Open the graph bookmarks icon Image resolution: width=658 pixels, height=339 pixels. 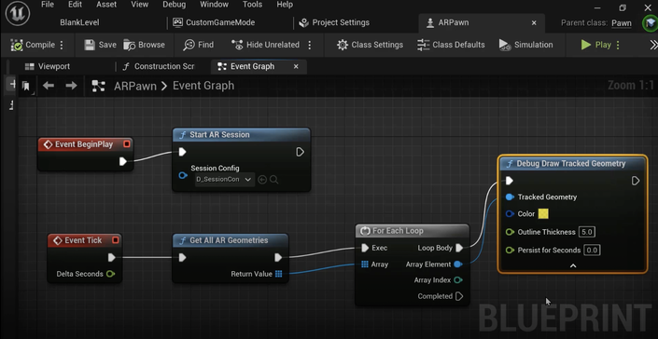point(26,87)
